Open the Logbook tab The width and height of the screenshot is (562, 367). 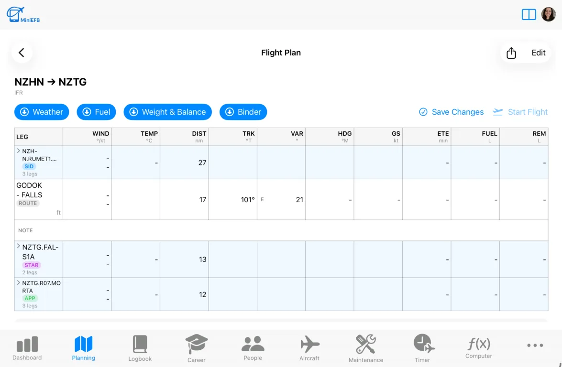pos(140,348)
